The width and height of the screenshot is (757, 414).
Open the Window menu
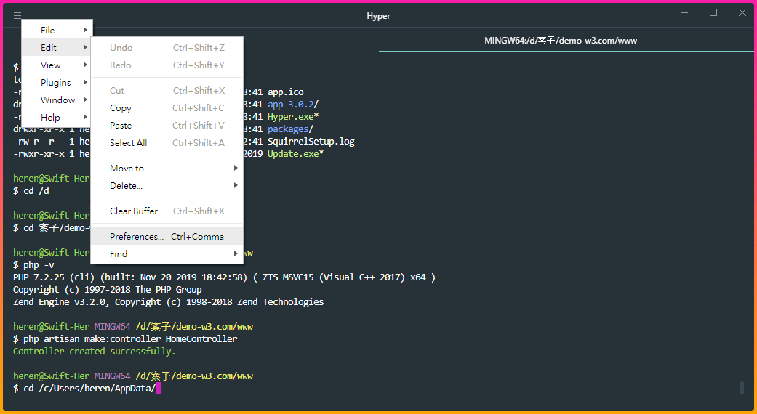click(x=57, y=100)
